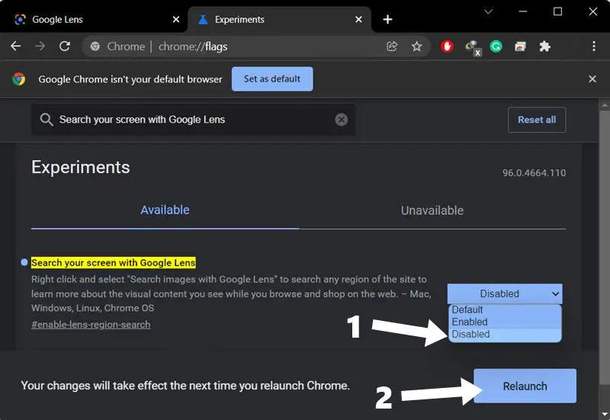The image size is (610, 420).
Task: Close the Experiments tab
Action: (x=358, y=20)
